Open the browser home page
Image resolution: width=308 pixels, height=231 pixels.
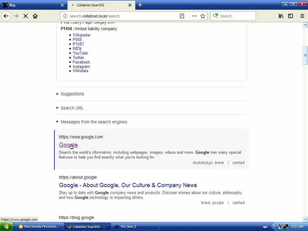pos(35,16)
